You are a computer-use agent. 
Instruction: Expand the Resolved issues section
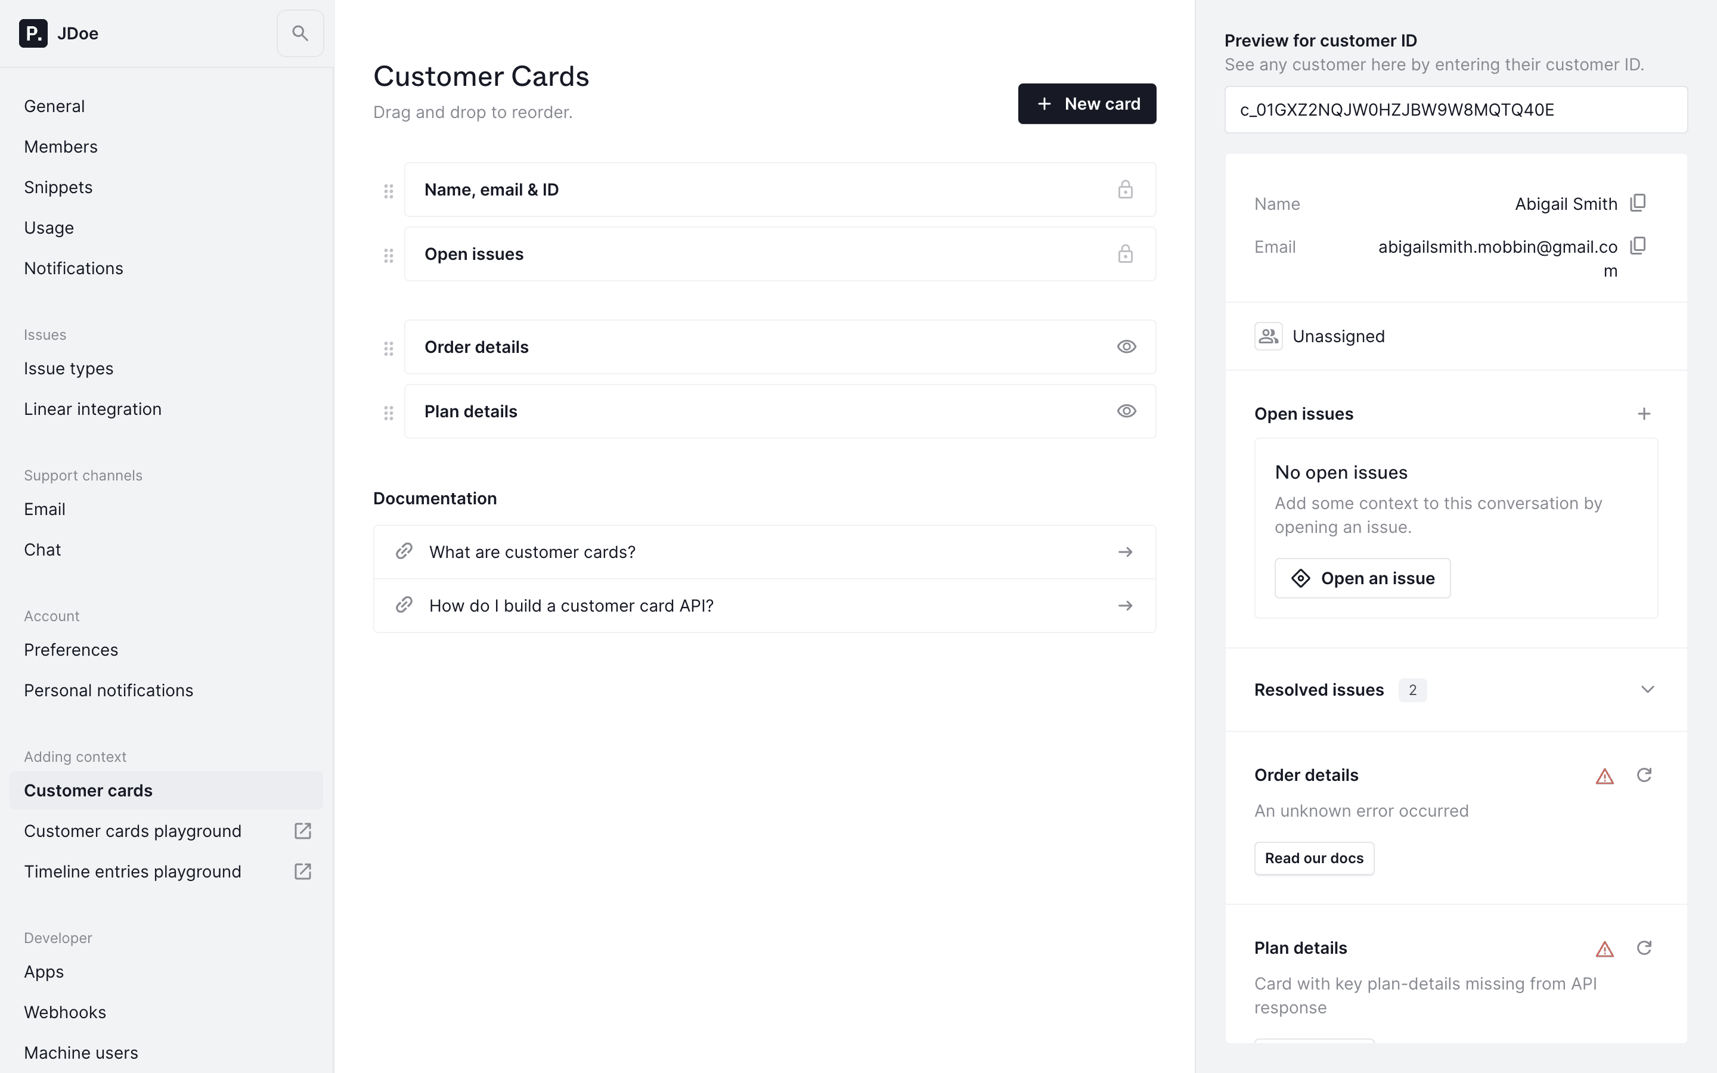coord(1647,690)
